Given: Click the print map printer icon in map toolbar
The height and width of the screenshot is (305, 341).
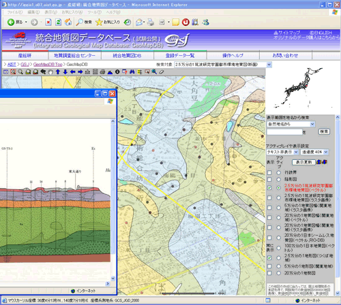Looking at the screenshot, I should pos(102,72).
